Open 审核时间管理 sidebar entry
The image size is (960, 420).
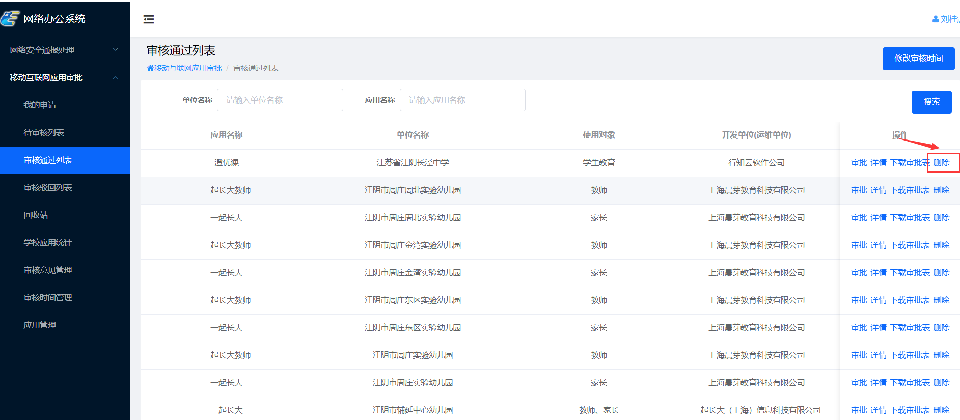tap(48, 297)
